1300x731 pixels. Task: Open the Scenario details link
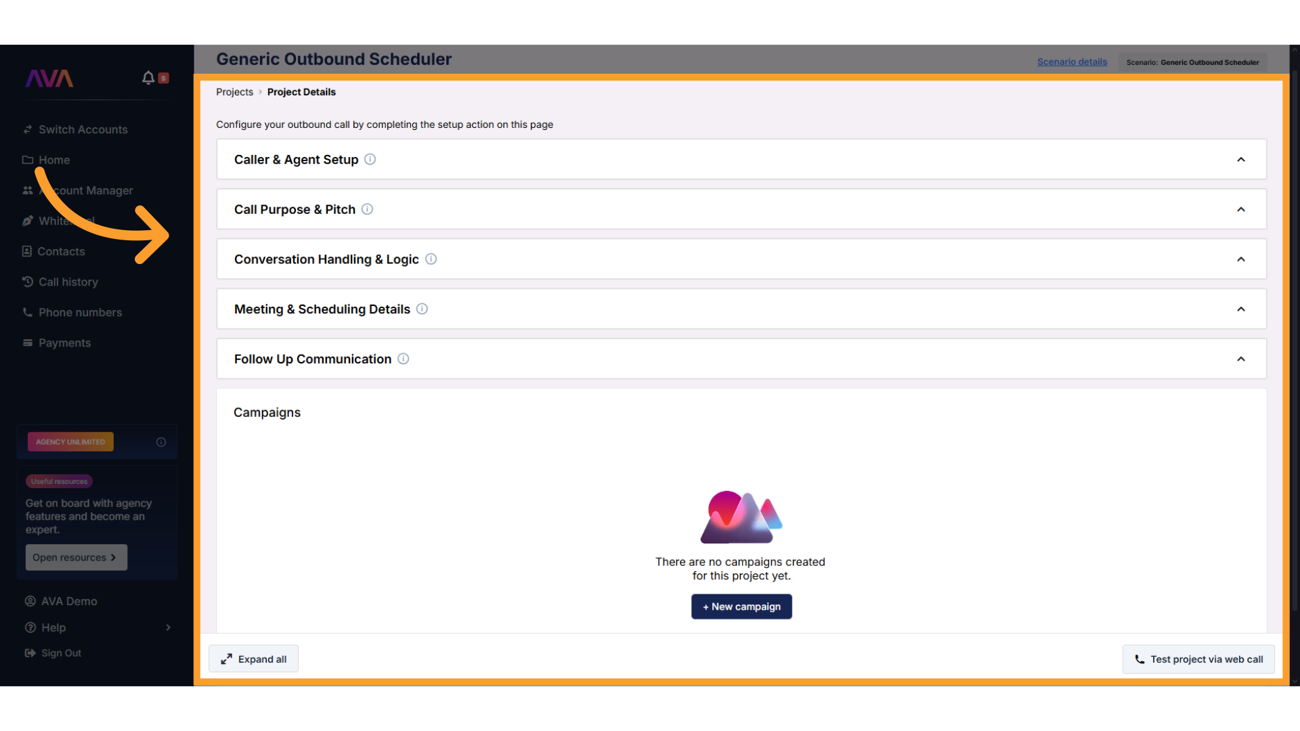[x=1072, y=62]
